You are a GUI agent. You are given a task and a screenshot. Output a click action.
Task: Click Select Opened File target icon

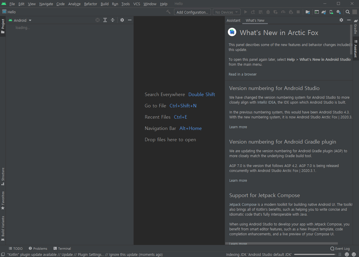coord(98,20)
